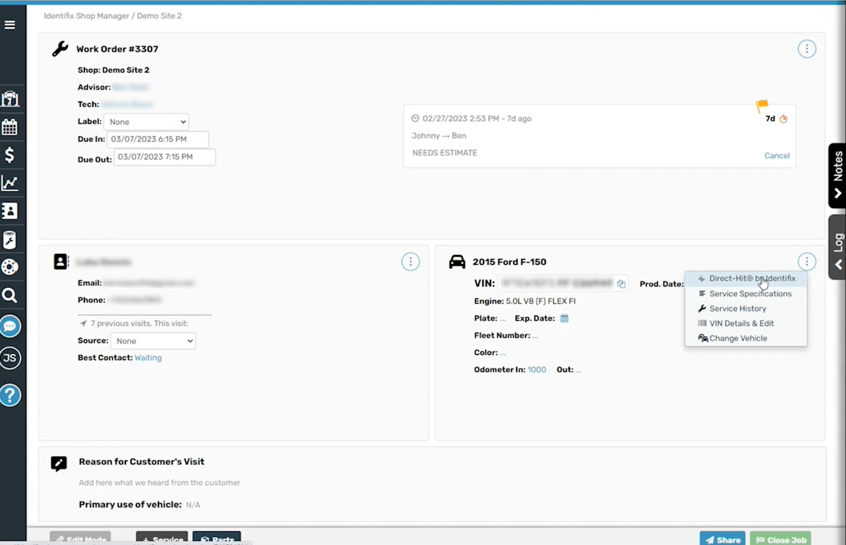Screen dimensions: 846x545
Task: Click the Cancel link on the timer card
Action: coord(776,155)
